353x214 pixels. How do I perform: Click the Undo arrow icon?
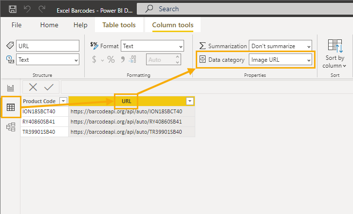27,9
